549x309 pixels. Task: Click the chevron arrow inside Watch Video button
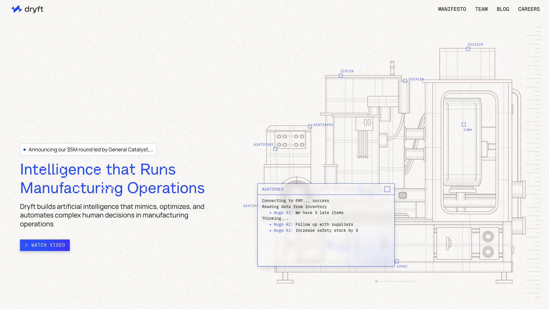point(26,245)
